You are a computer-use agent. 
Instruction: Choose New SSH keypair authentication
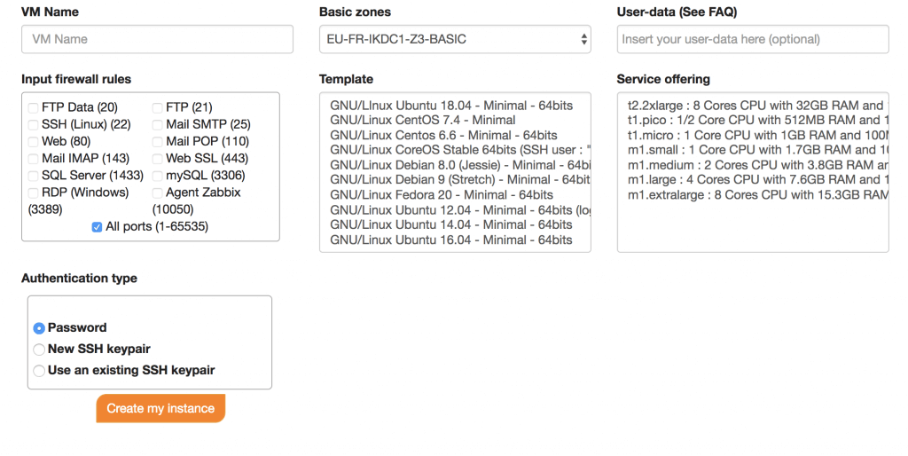pos(39,350)
